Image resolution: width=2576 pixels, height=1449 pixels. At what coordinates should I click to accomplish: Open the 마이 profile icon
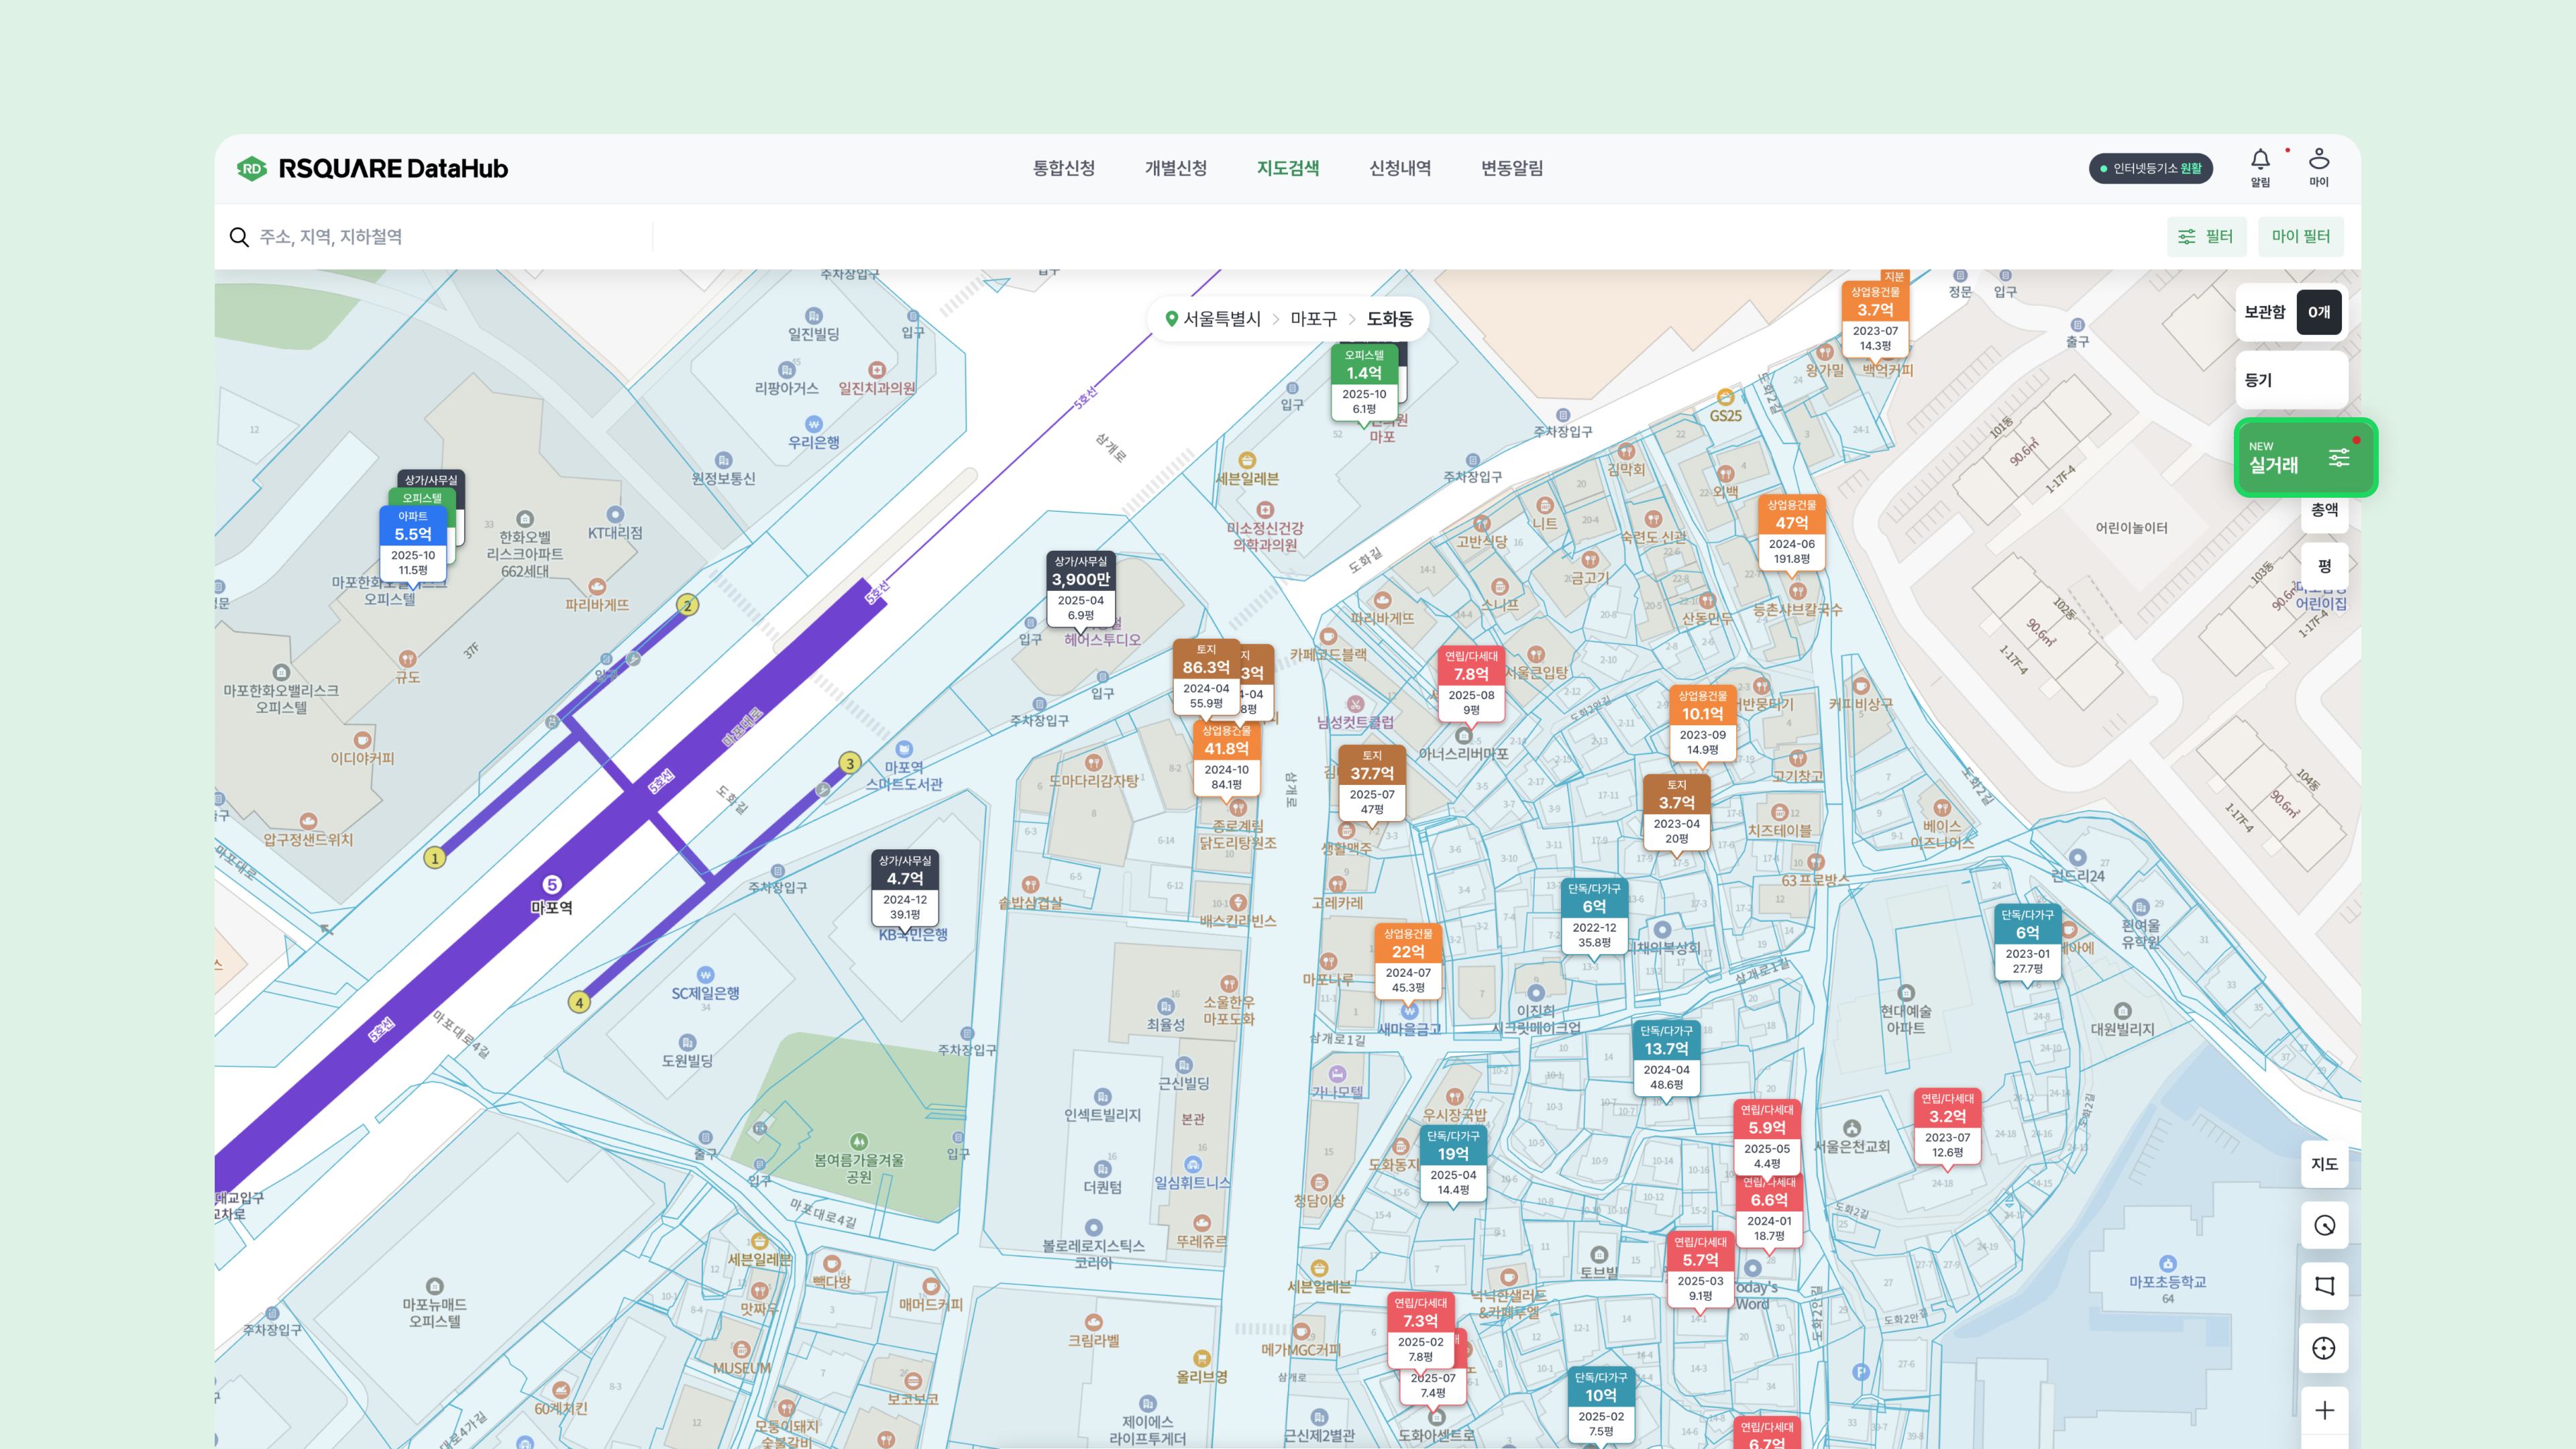click(x=2318, y=160)
